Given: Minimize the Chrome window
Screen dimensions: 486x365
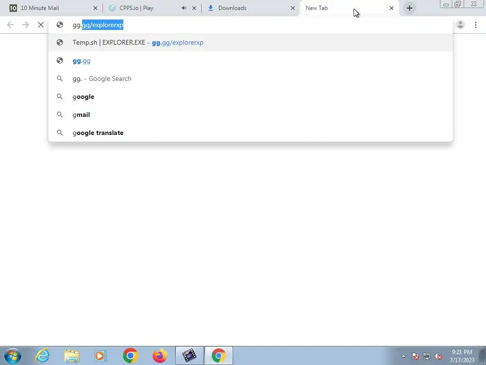Looking at the screenshot, I should pyautogui.click(x=446, y=4).
